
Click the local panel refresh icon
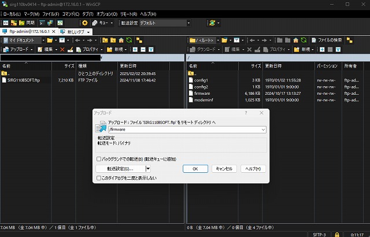[129, 40]
